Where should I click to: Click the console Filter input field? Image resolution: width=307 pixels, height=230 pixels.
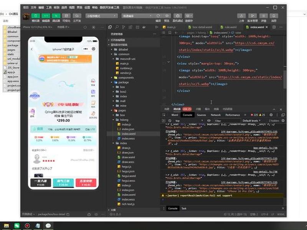(227, 121)
